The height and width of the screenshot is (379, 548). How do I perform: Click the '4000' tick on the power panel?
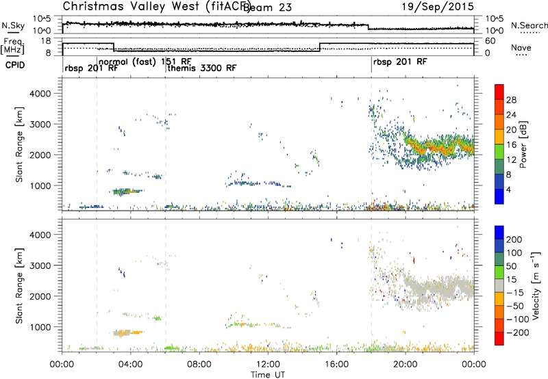[40, 94]
